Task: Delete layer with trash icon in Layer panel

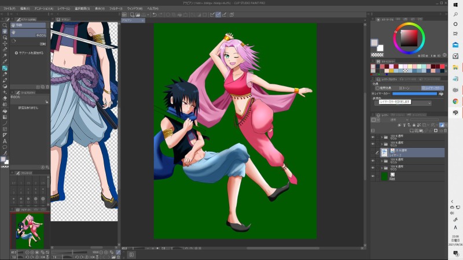Action: (445, 131)
